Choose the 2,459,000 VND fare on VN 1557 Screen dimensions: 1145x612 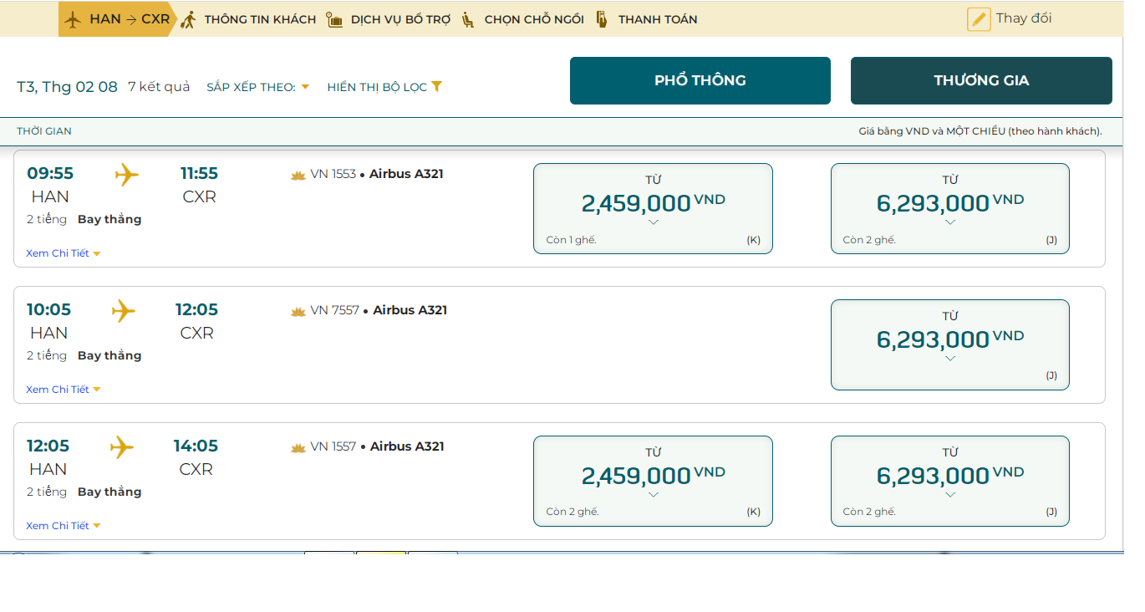[653, 480]
